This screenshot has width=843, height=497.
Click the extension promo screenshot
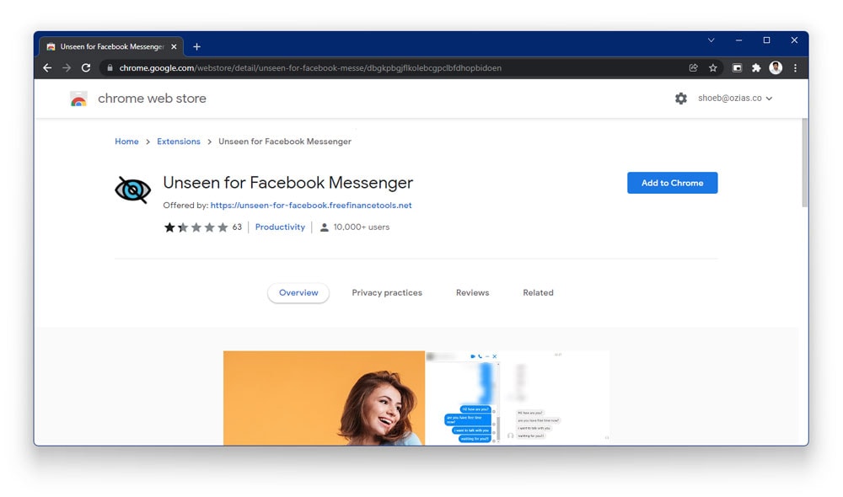[x=416, y=398]
